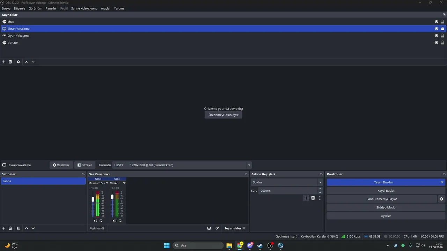Click Önizlemeyi Etkinleştir to enable preview
This screenshot has width=447, height=251.
tap(223, 115)
